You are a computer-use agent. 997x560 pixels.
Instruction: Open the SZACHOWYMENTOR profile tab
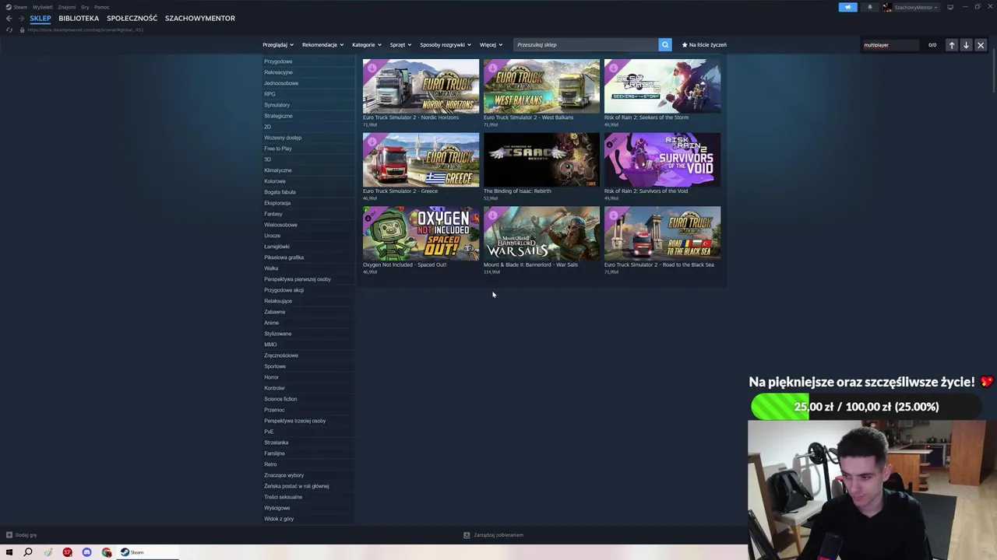coord(200,19)
